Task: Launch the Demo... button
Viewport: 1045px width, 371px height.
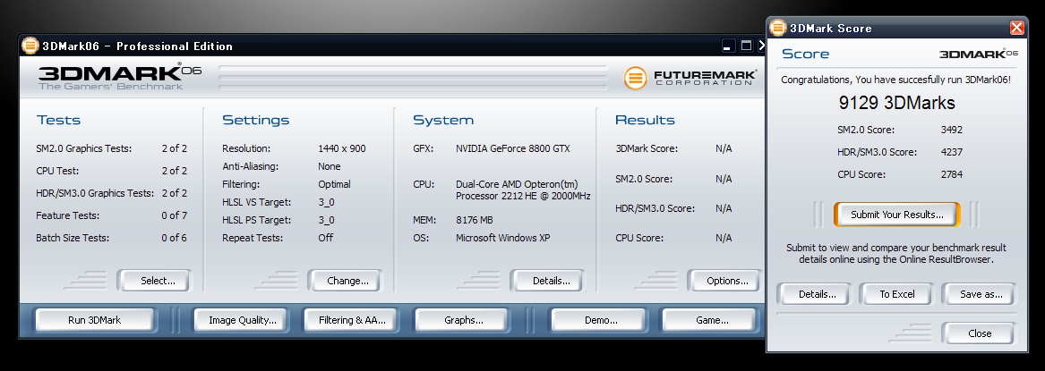Action: (598, 320)
